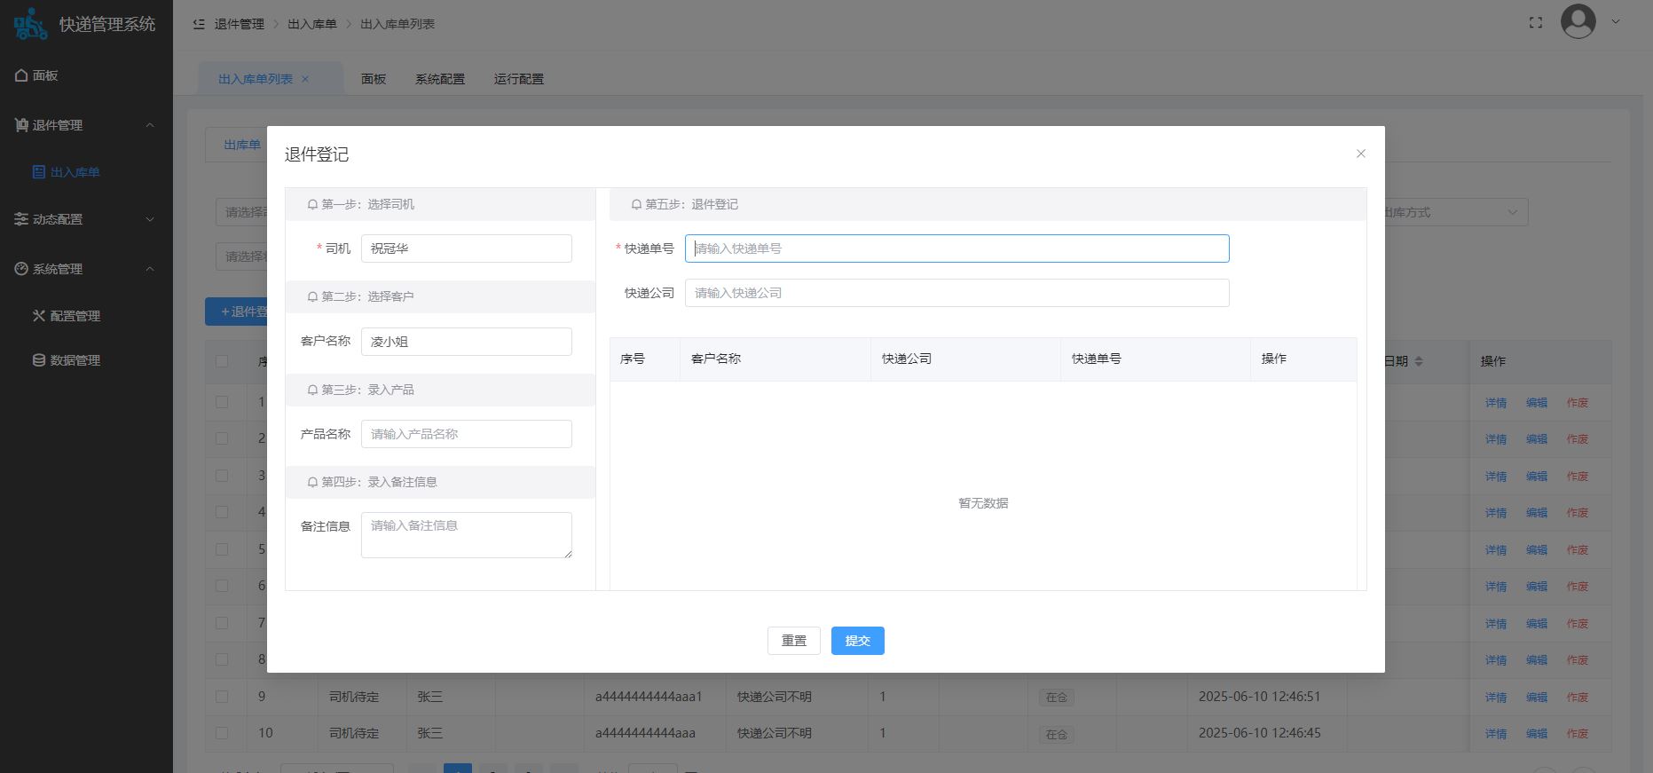Click the 提交 submit button
The image size is (1653, 773).
coord(857,641)
